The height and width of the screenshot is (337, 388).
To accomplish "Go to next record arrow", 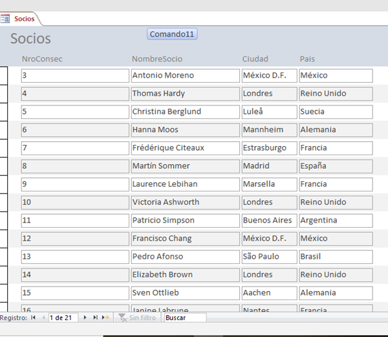I will pos(85,318).
